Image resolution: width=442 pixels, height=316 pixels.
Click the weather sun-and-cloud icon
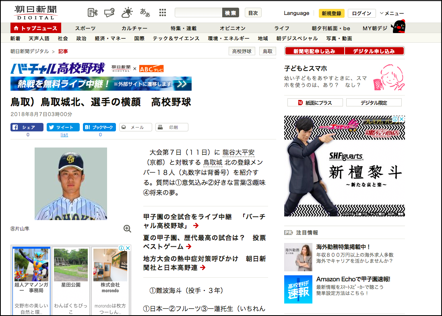127,12
